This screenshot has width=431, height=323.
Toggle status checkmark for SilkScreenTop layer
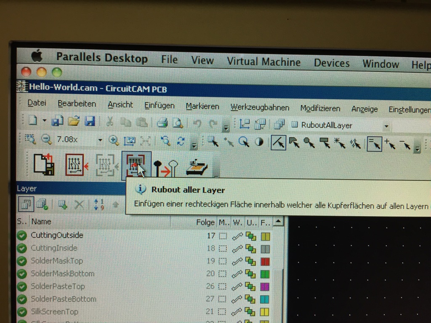[22, 312]
